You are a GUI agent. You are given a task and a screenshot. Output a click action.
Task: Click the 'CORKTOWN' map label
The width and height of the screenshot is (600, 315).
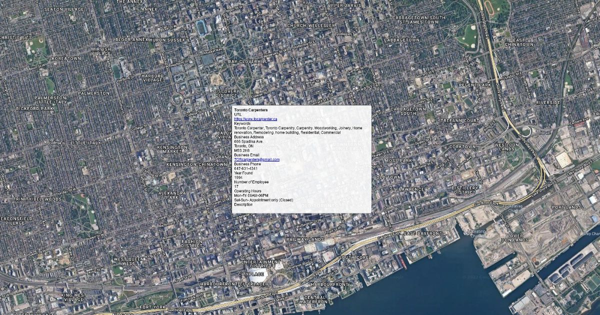click(462, 147)
